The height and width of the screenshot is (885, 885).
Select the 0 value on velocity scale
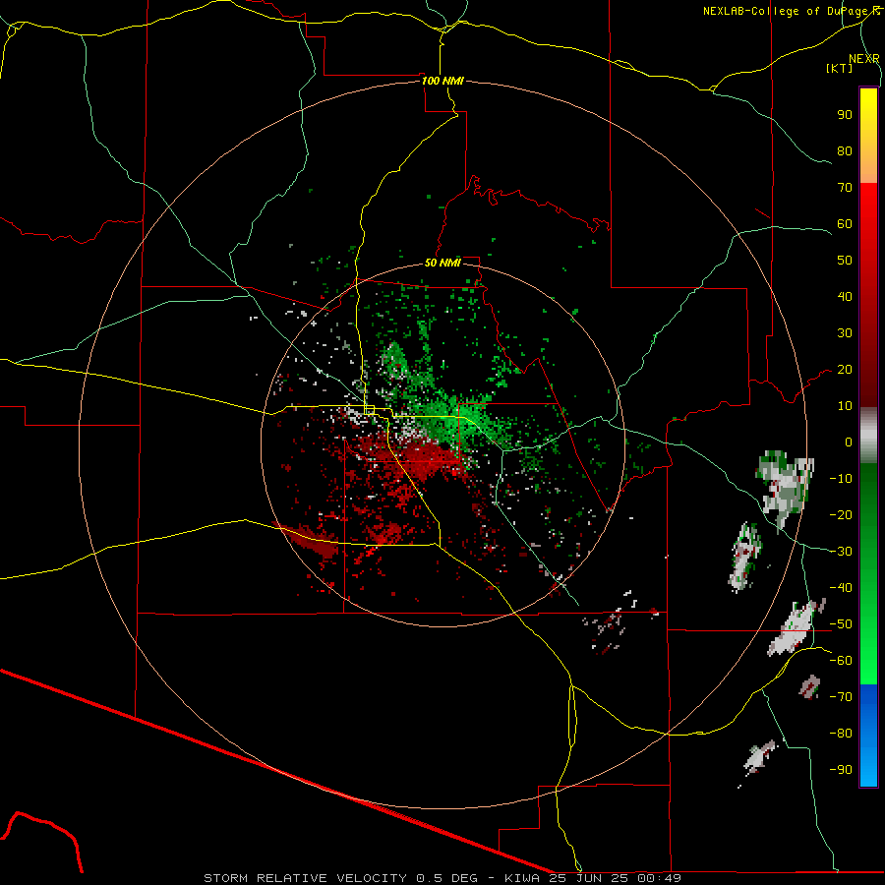(849, 442)
